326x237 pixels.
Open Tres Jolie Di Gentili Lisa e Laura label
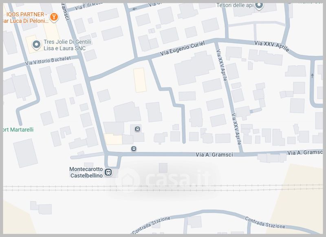68,45
